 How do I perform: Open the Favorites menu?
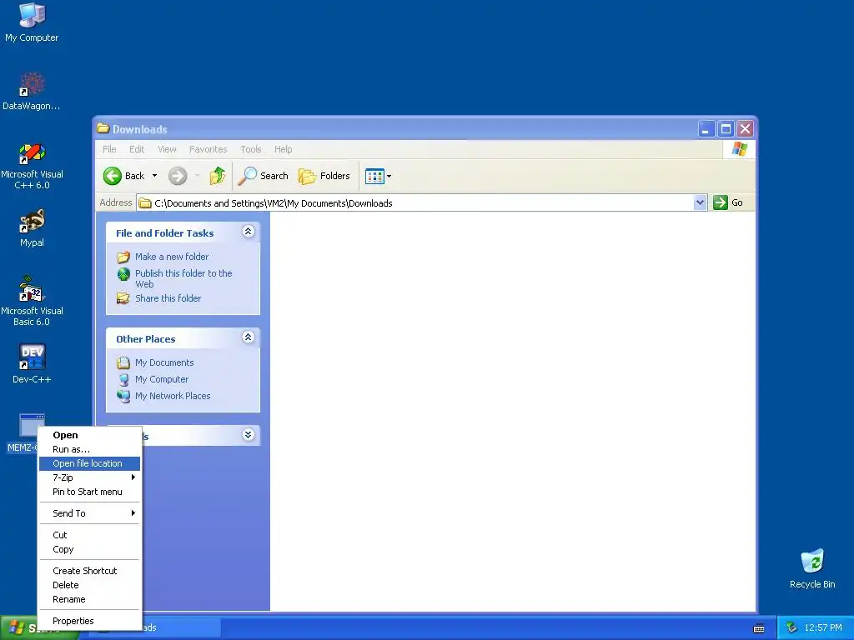tap(208, 149)
